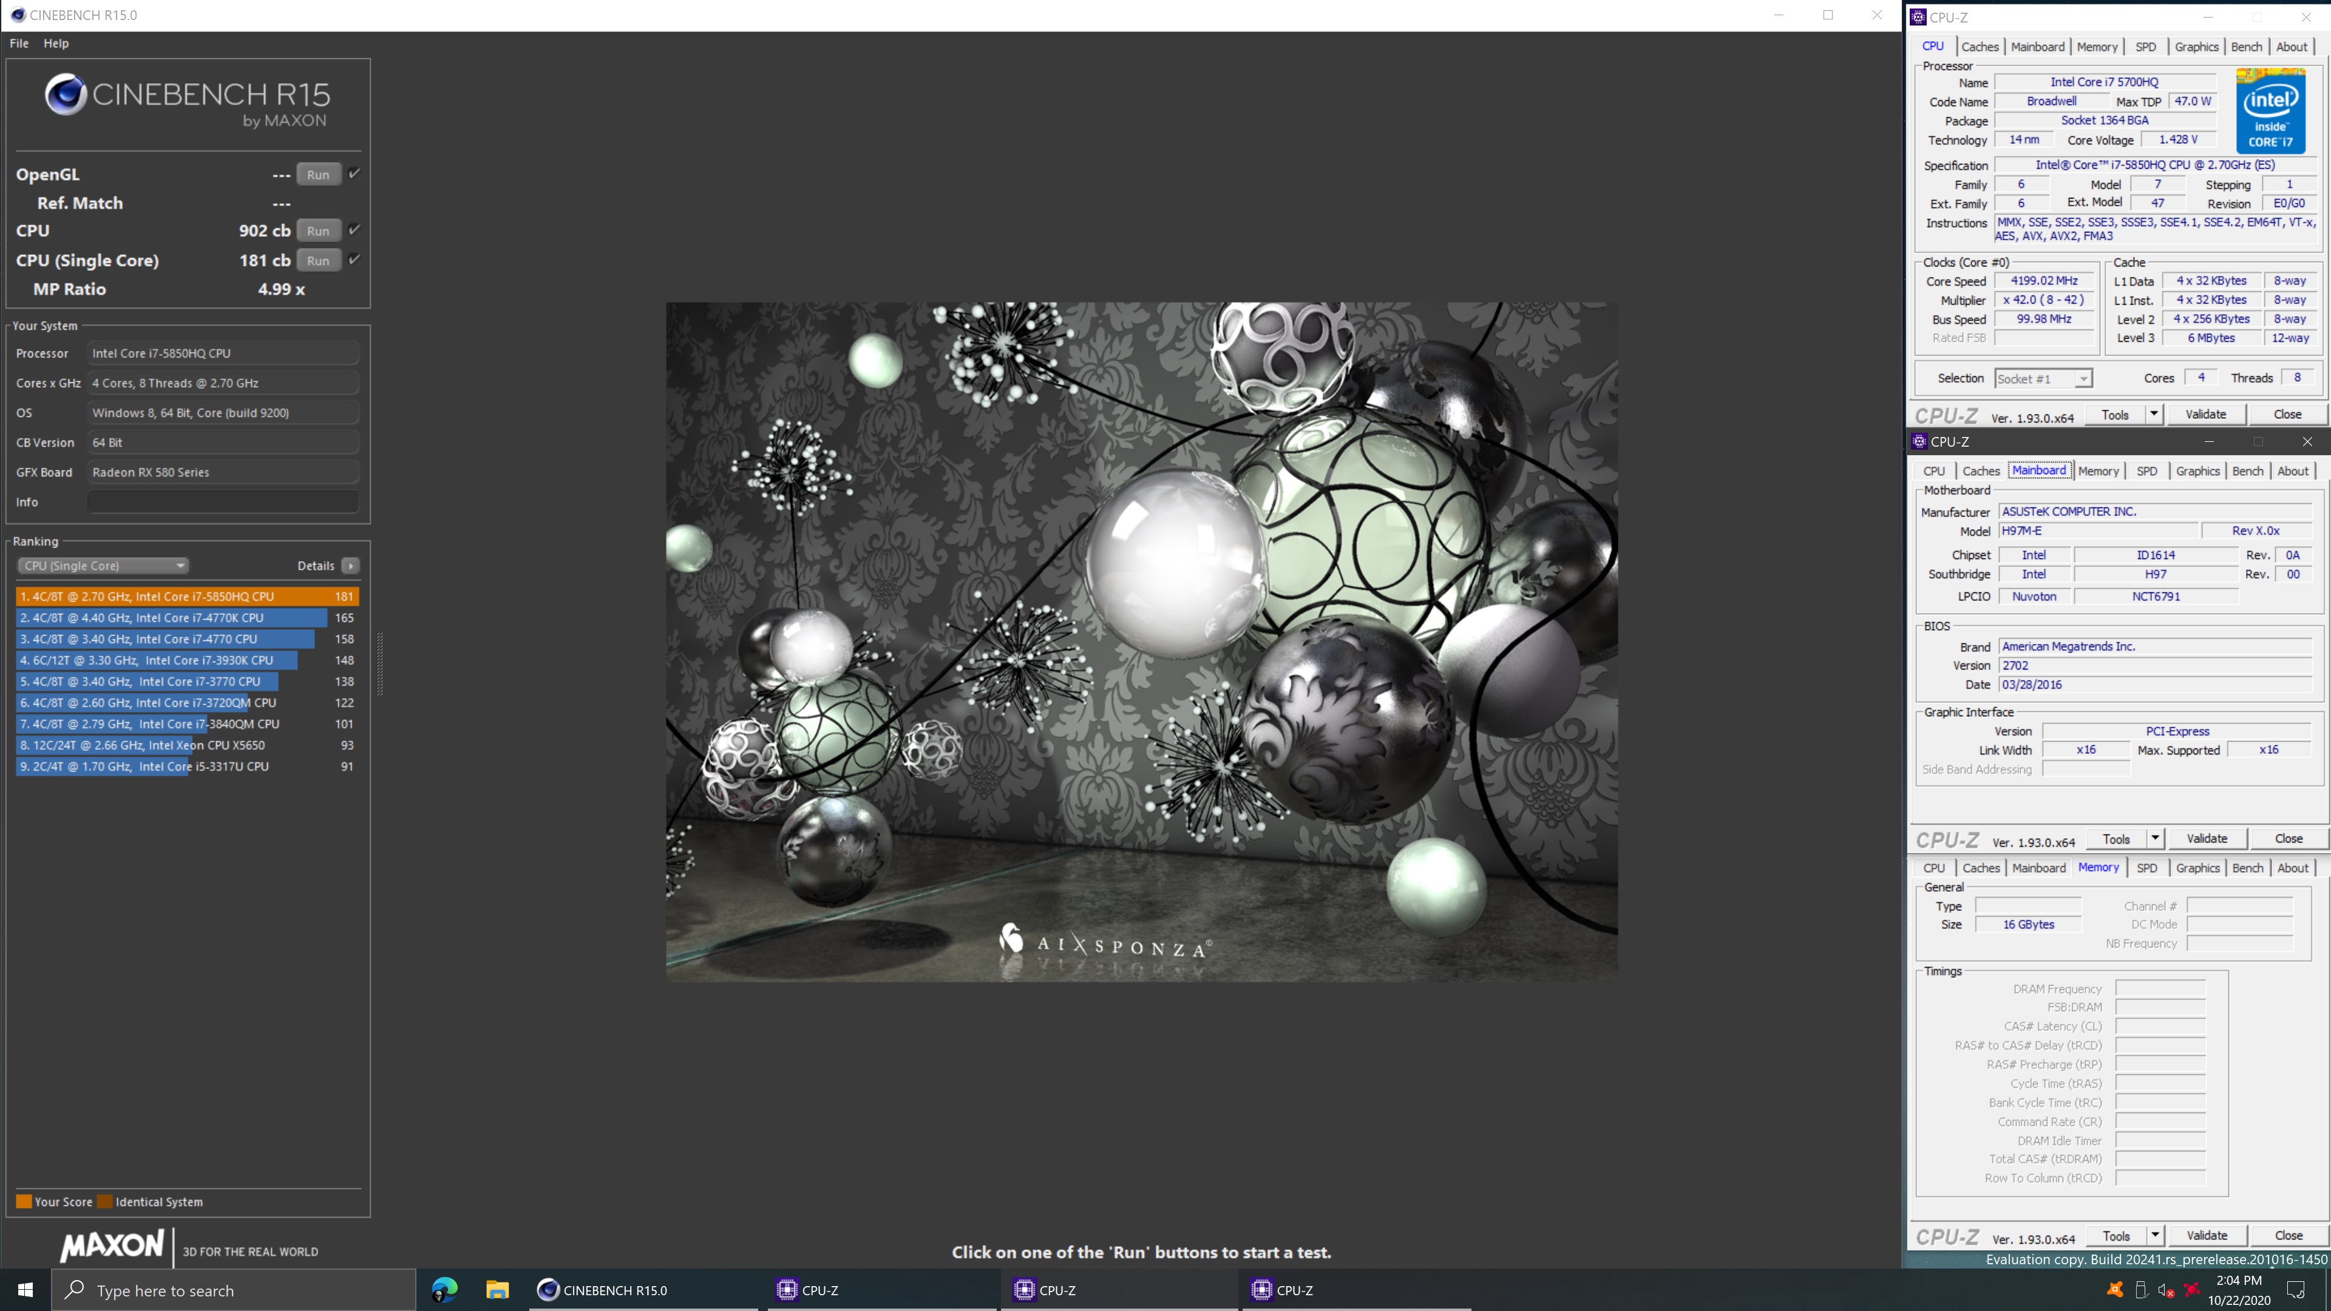The height and width of the screenshot is (1311, 2331).
Task: Open Tools dropdown arrow in top CPU-Z
Action: click(x=2154, y=415)
